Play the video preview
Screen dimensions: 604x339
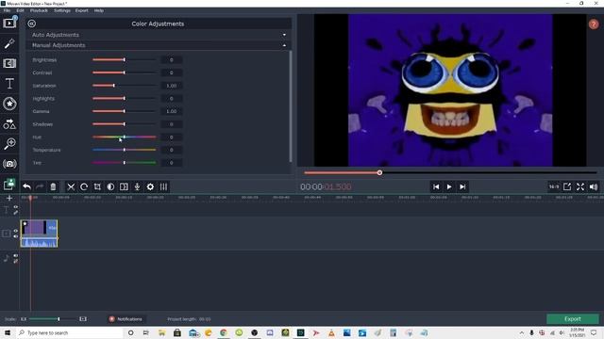[x=449, y=186]
